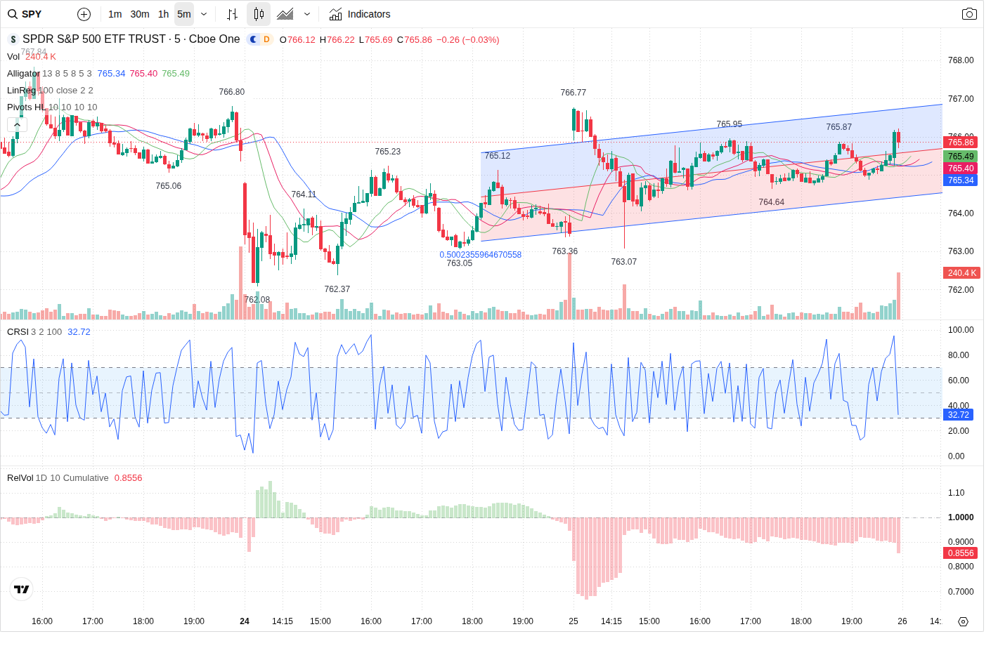998x667 pixels.
Task: Click the moon market status icon
Action: click(x=254, y=39)
